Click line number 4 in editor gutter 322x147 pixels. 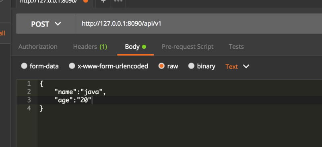pos(29,108)
